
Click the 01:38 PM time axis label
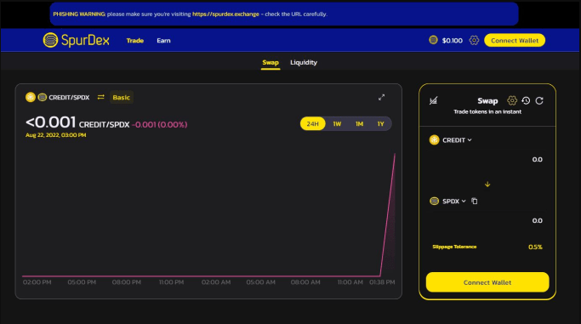[x=382, y=282]
